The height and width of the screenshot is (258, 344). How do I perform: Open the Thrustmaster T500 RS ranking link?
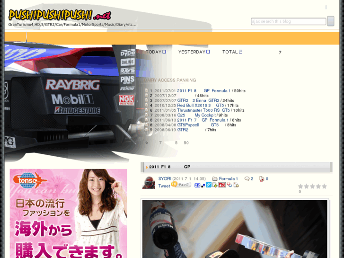click(198, 110)
